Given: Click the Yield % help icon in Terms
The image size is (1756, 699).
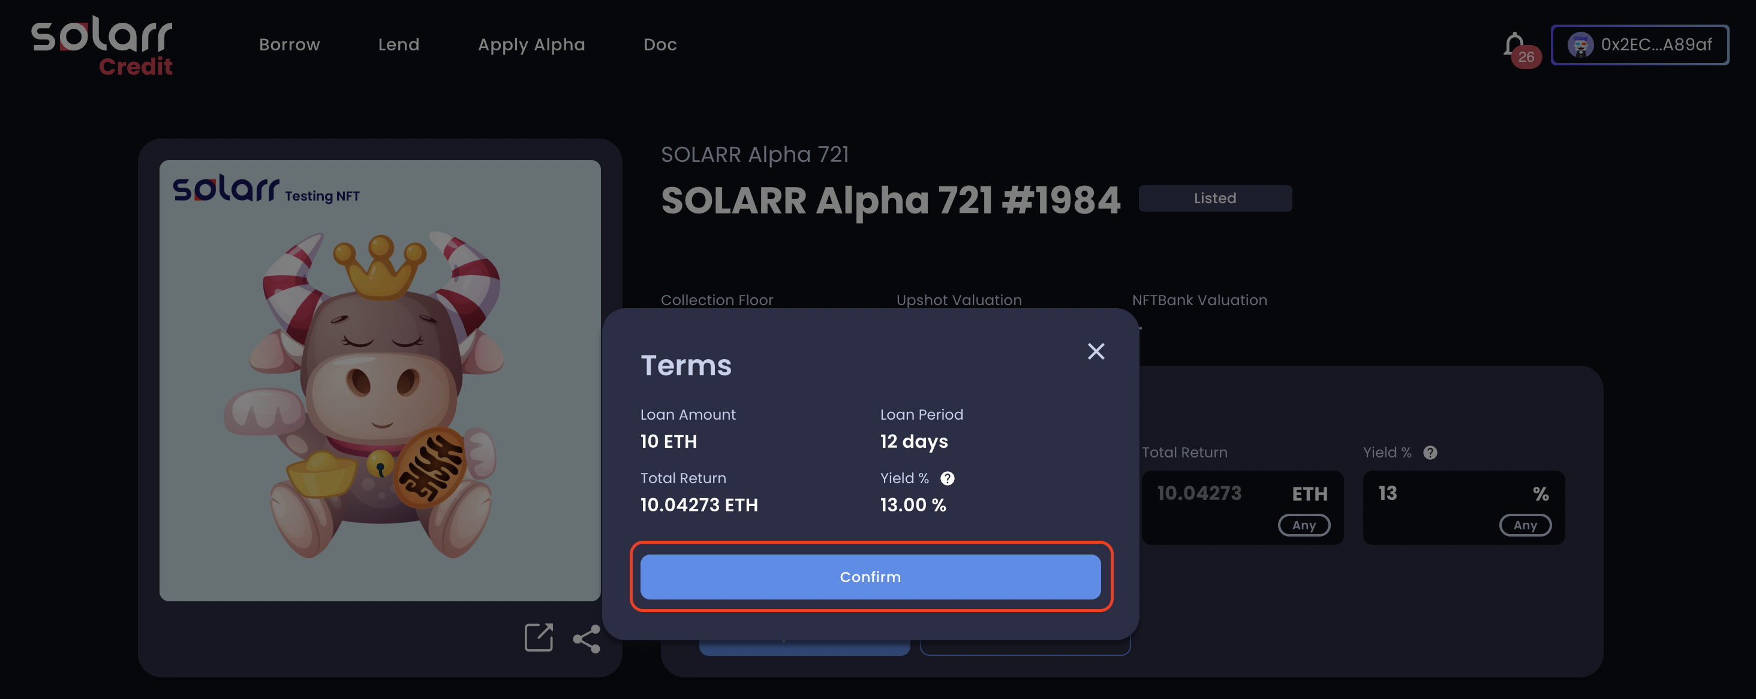Looking at the screenshot, I should tap(947, 478).
